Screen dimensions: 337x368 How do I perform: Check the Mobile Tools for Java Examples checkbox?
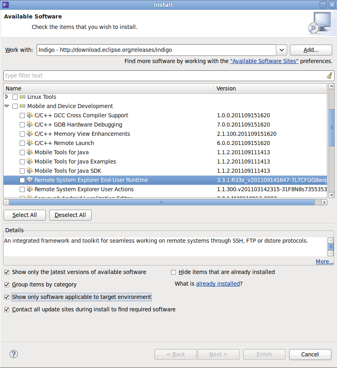tap(22, 162)
